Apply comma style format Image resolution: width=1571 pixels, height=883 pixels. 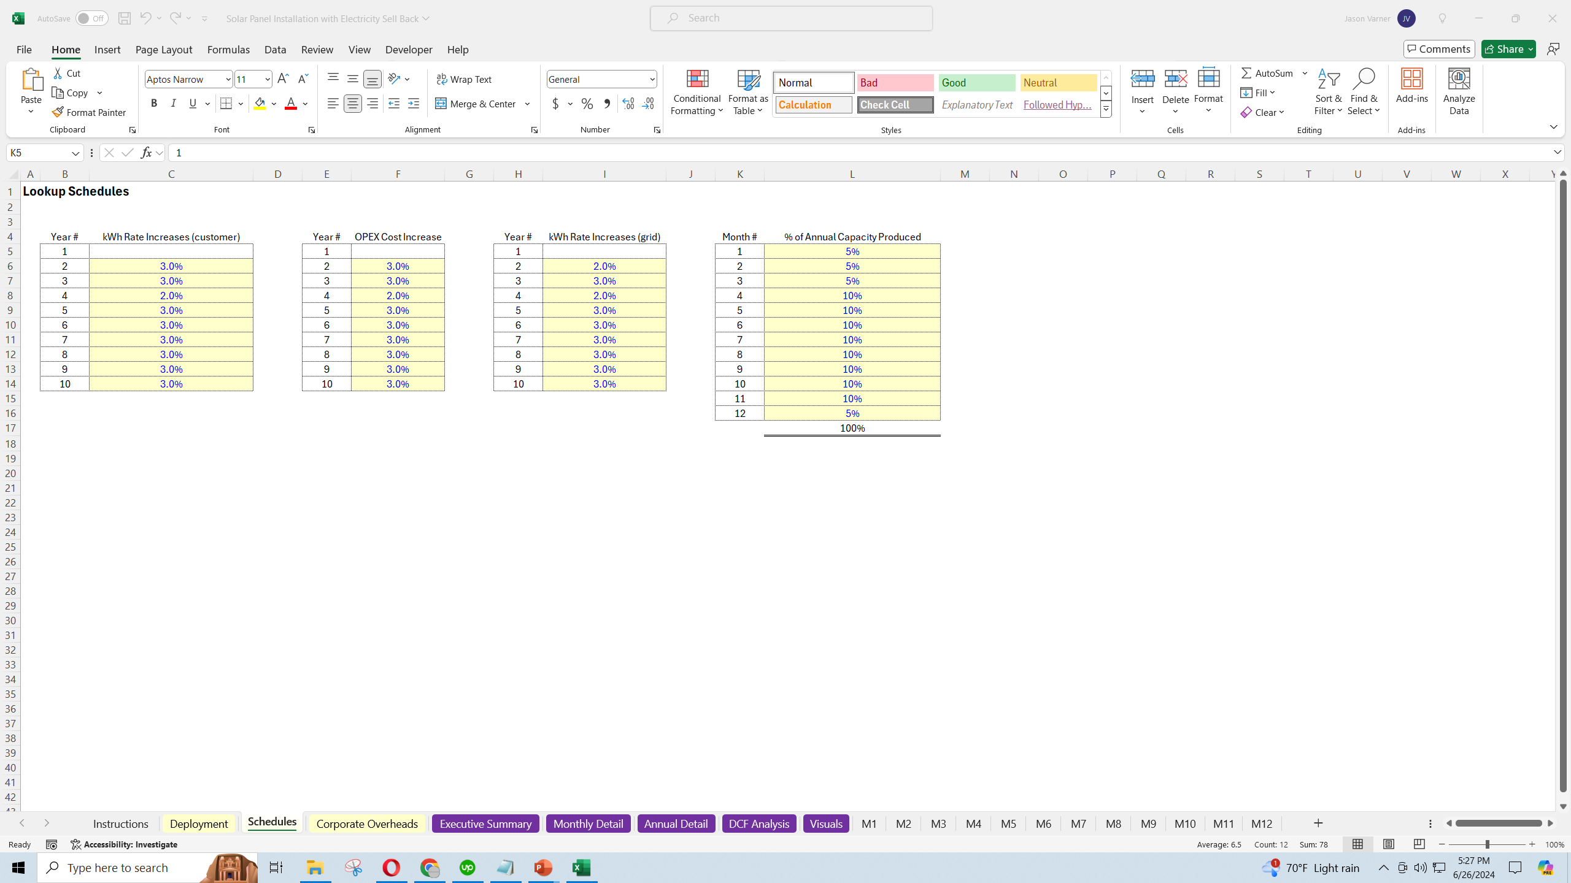(607, 104)
